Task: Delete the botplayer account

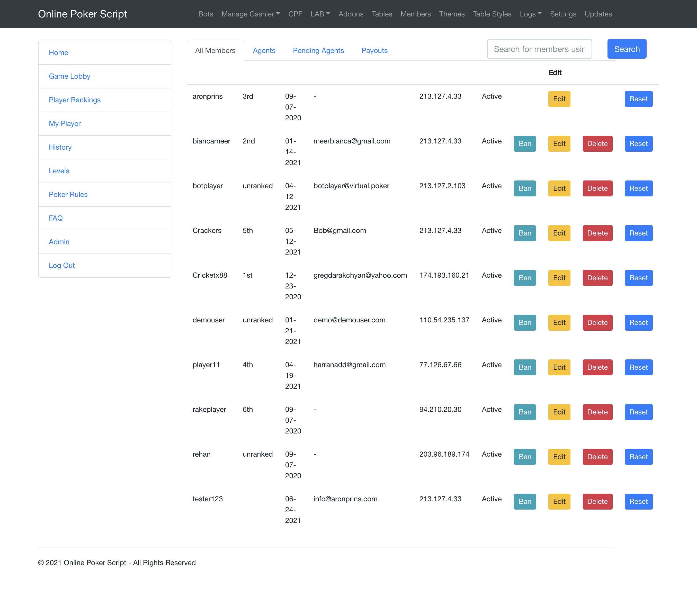Action: click(597, 188)
